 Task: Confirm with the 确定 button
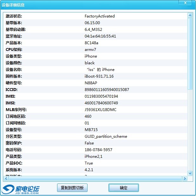[124, 188]
